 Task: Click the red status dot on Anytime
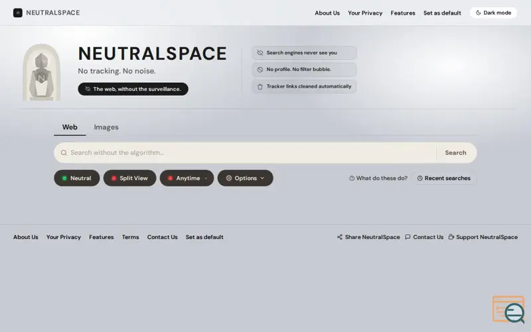171,178
